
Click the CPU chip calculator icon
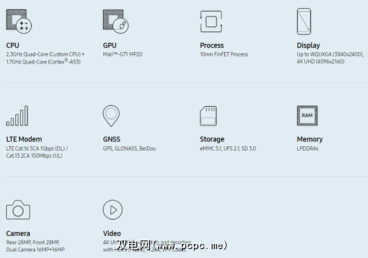[x=19, y=21]
